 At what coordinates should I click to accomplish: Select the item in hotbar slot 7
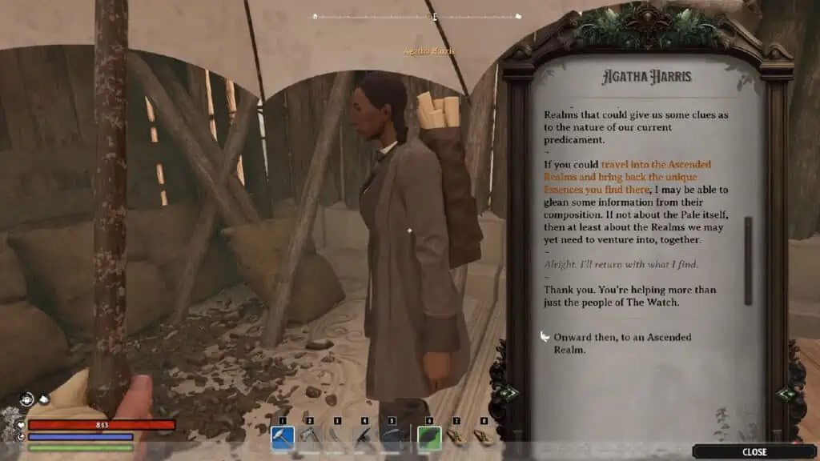coord(456,438)
